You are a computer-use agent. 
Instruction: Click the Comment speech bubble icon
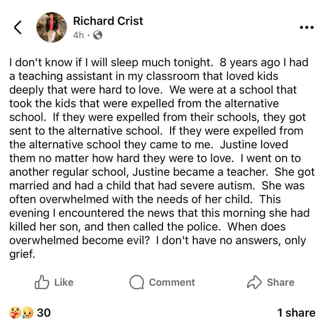[x=137, y=282]
